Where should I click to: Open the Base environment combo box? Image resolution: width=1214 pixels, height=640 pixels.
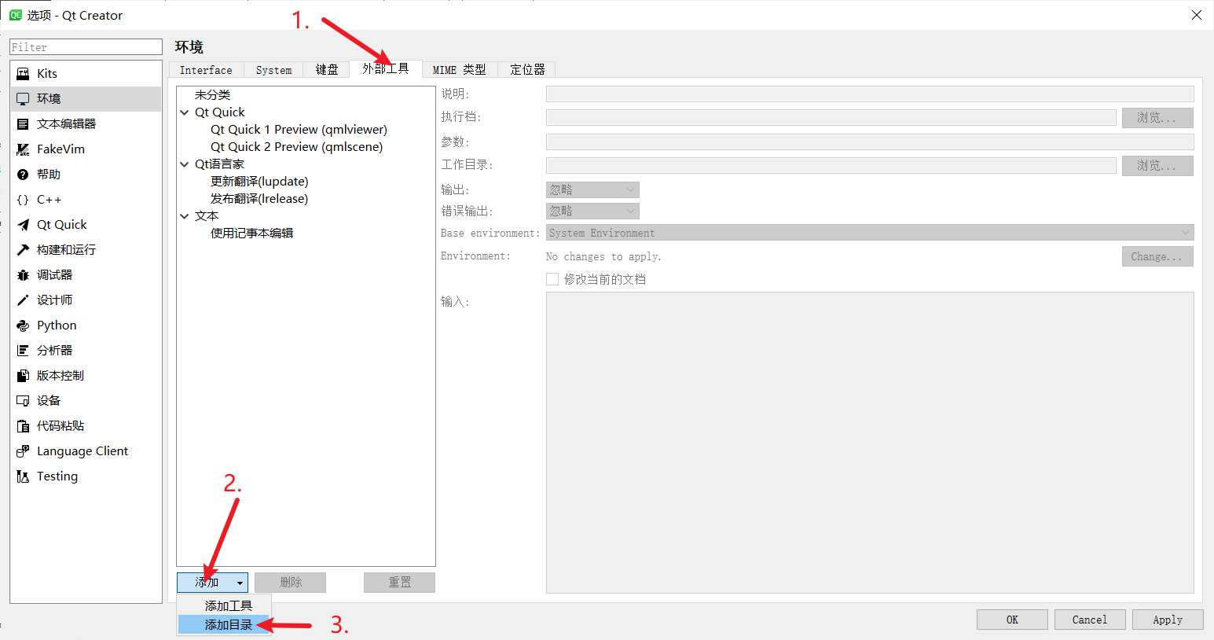coord(870,233)
